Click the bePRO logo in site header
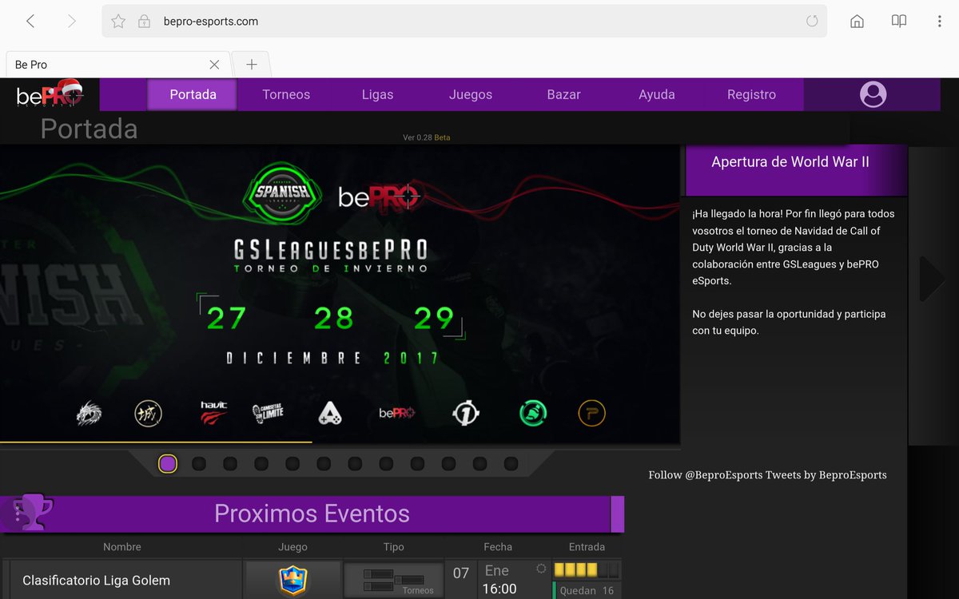The image size is (959, 599). tap(50, 95)
